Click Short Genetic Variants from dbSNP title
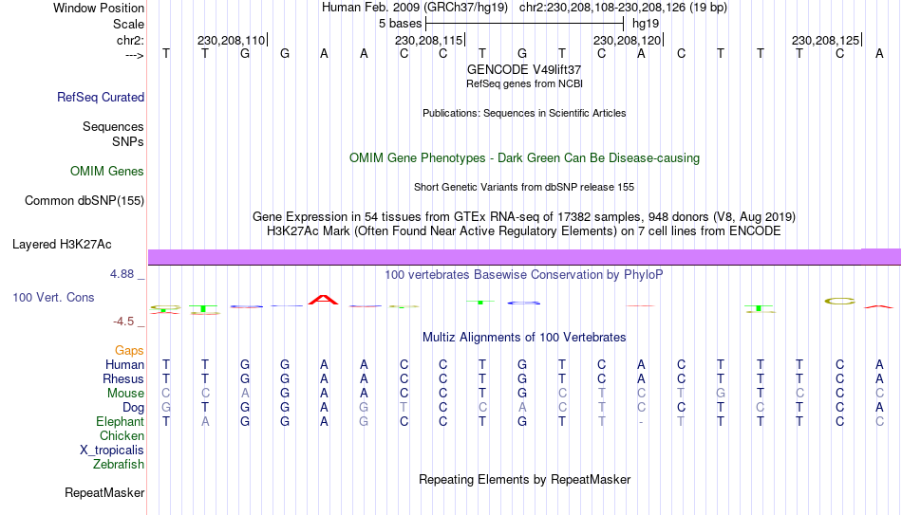Image resolution: width=902 pixels, height=515 pixels. pyautogui.click(x=524, y=188)
